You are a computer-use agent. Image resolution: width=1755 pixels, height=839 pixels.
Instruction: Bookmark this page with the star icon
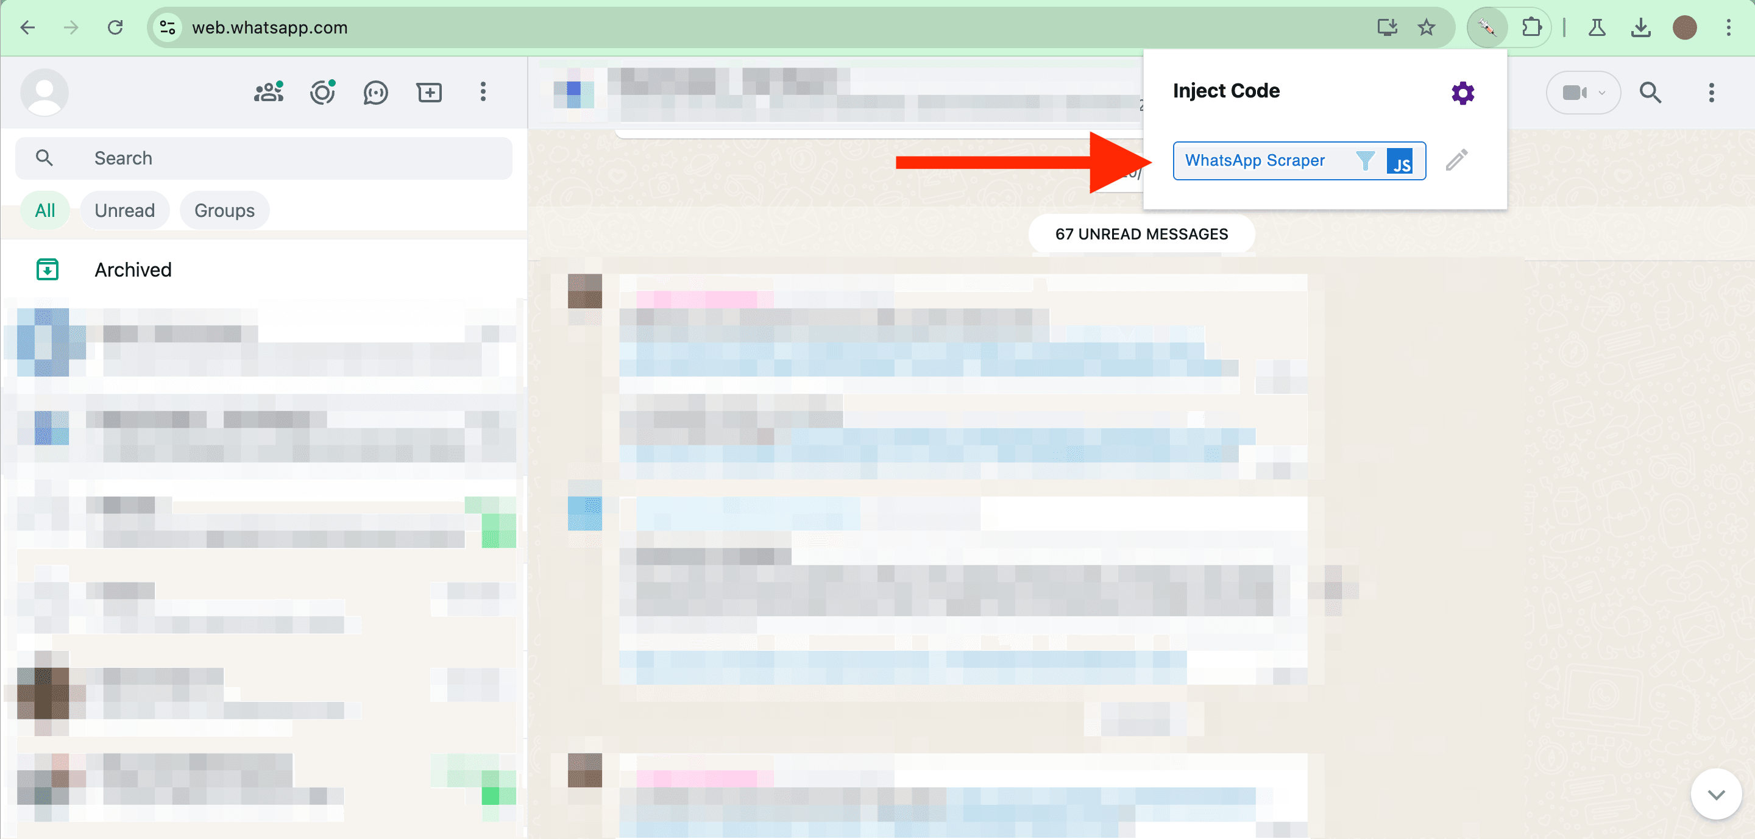(1426, 27)
